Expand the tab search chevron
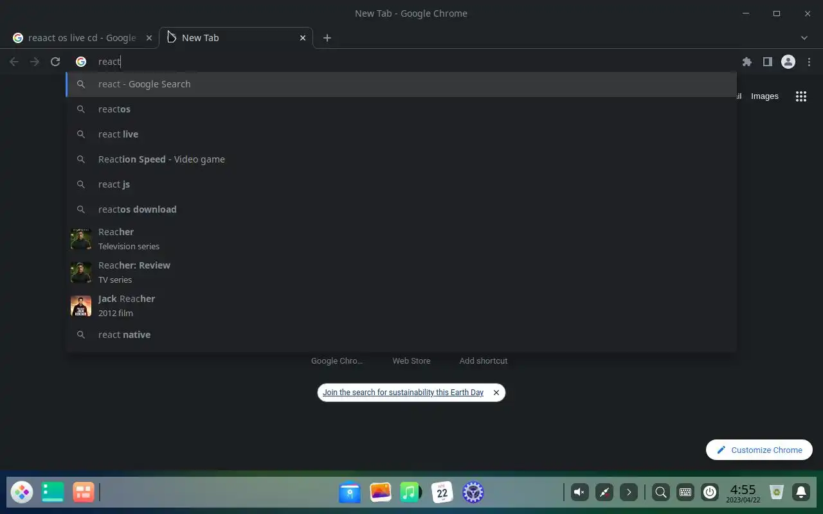 [x=804, y=38]
